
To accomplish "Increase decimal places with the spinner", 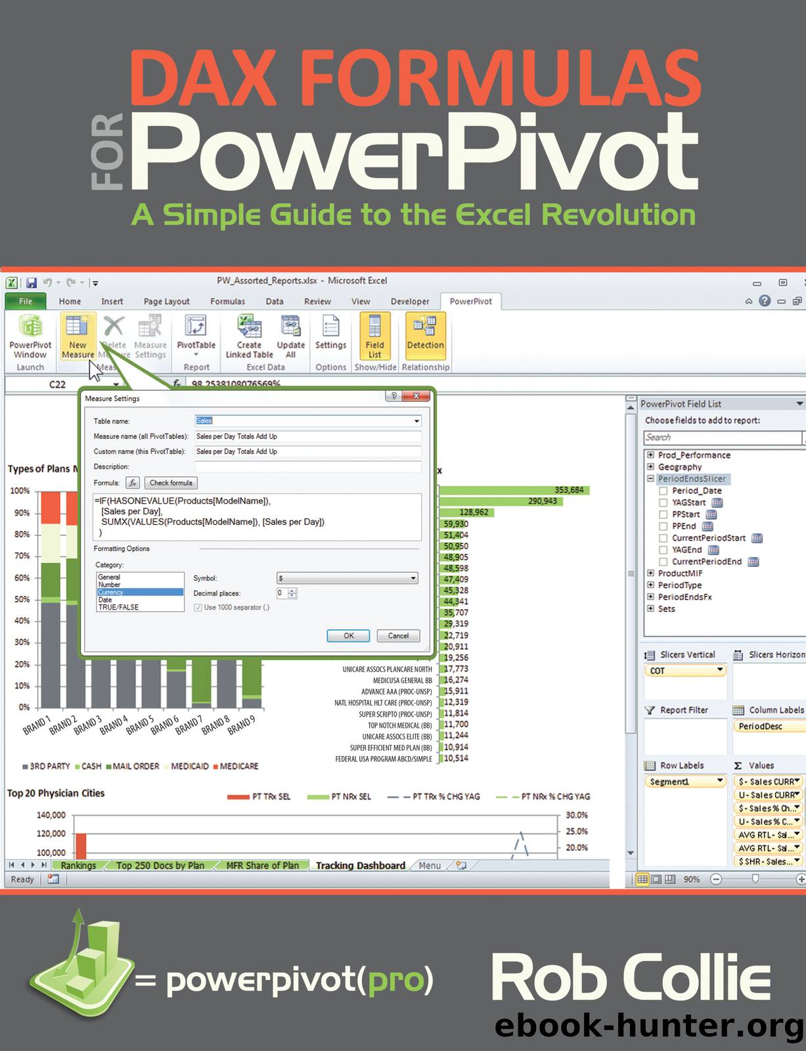I will (292, 591).
